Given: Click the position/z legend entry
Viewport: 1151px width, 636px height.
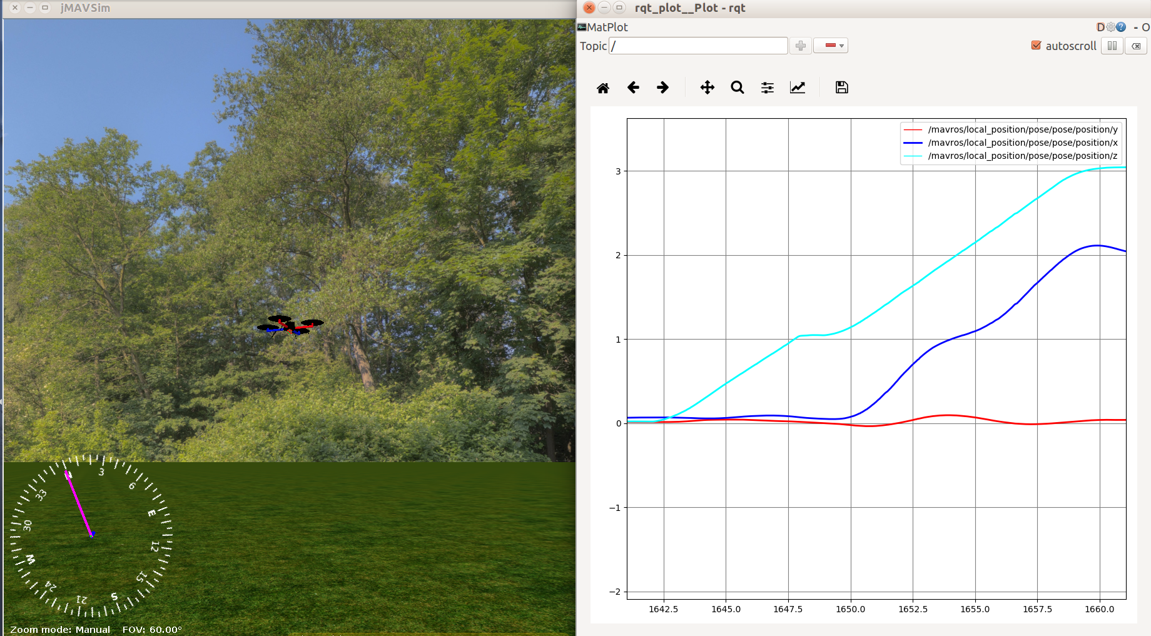Looking at the screenshot, I should pyautogui.click(x=1011, y=156).
